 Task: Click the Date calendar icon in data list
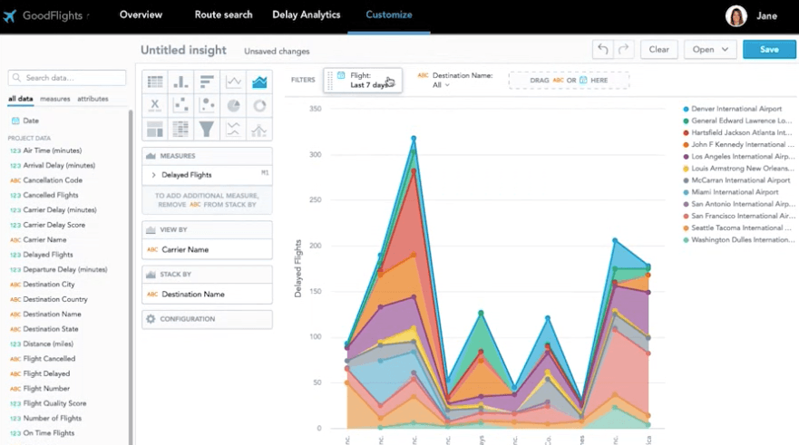point(15,121)
